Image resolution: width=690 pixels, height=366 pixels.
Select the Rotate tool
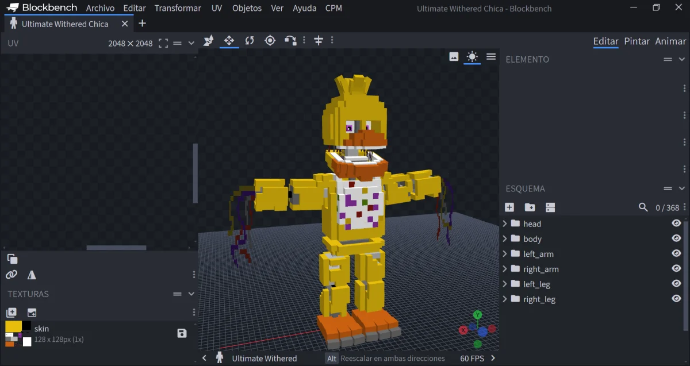pos(250,40)
